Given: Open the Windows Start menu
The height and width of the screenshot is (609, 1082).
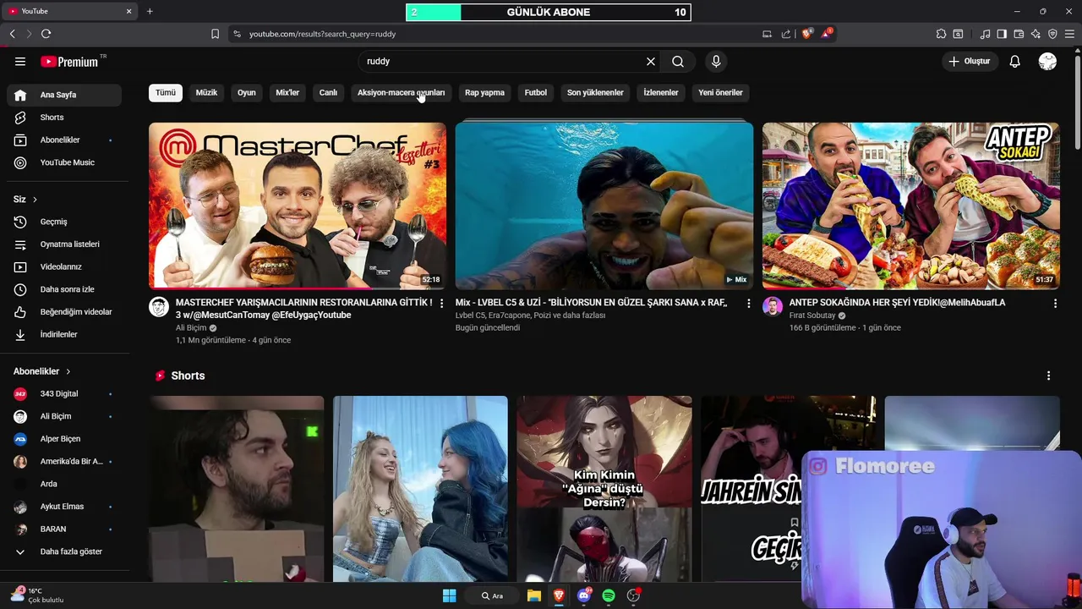Looking at the screenshot, I should click(x=450, y=595).
